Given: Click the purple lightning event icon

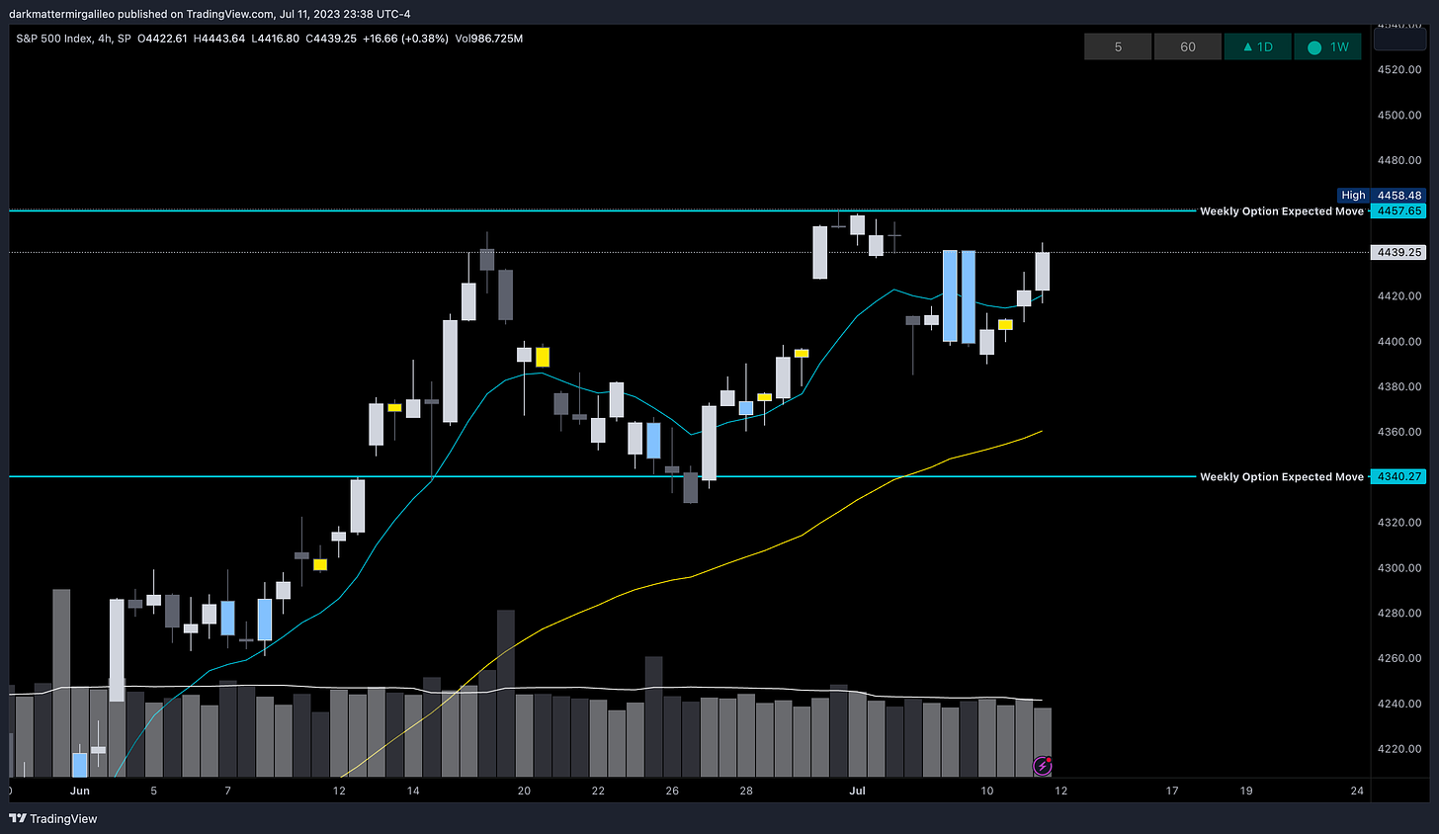Looking at the screenshot, I should pos(1042,765).
